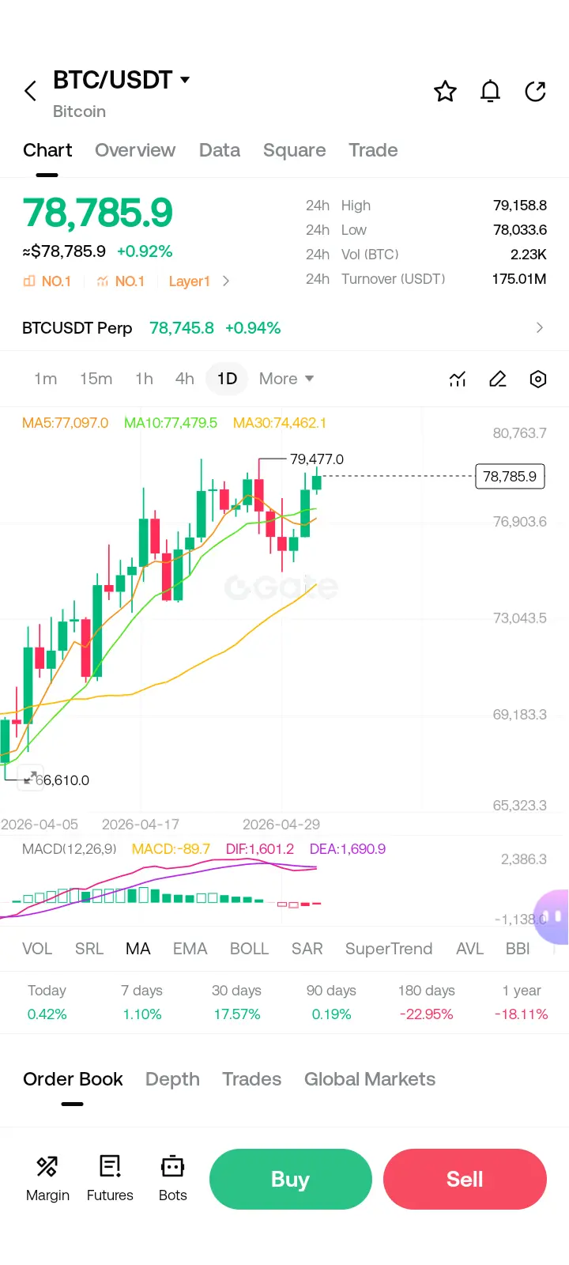Toggle SAR indicator
This screenshot has height=1265, width=569.
click(307, 949)
